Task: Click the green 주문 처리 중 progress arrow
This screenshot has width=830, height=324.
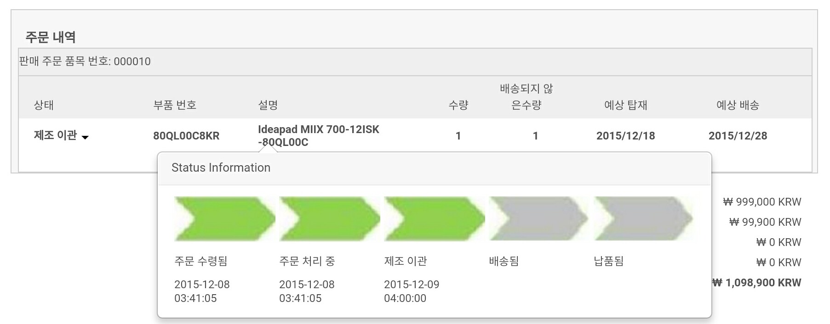Action: click(329, 218)
